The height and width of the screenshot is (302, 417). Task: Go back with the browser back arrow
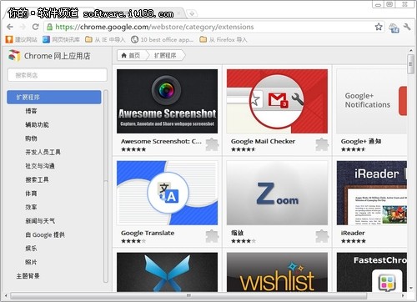coord(10,27)
